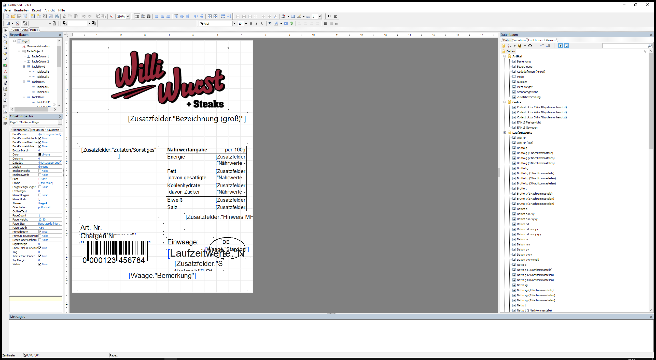Screen dimensions: 656x360
Task: Collapse the Laufzeitwerte data group
Action: (x=505, y=132)
